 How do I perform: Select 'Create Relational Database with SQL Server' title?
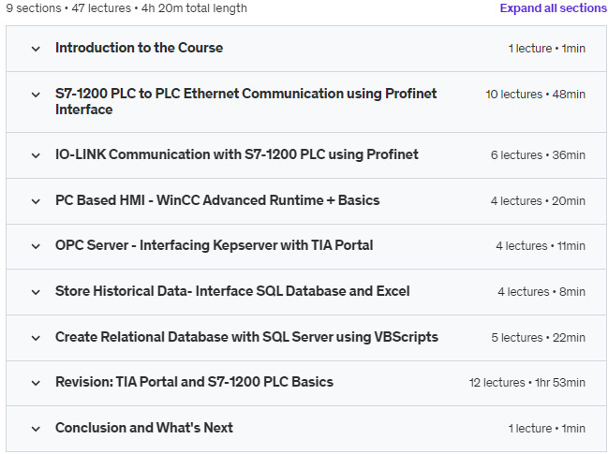[246, 337]
